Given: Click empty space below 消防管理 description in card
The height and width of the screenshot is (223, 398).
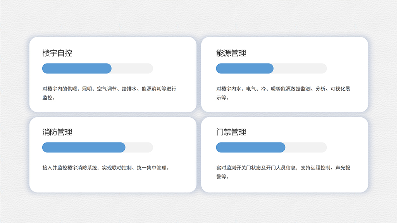Looking at the screenshot, I should [112, 182].
